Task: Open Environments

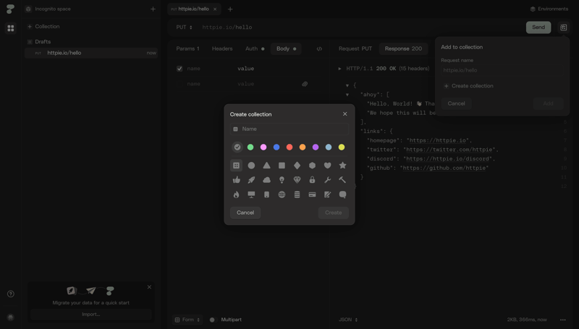Action: (549, 9)
